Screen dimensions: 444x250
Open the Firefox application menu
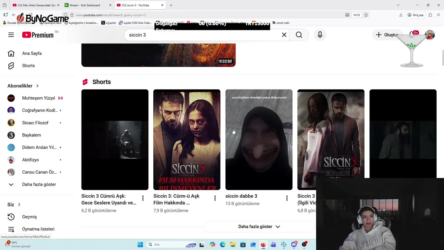(439, 15)
